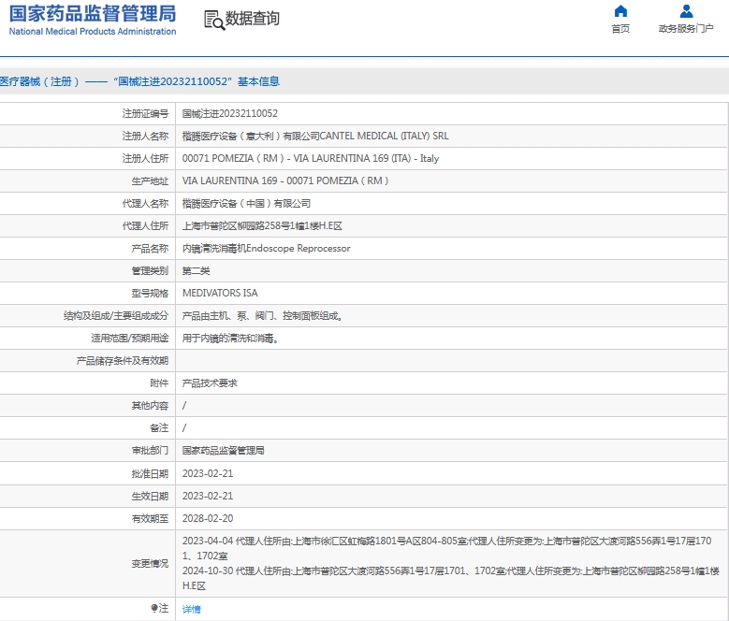Click the 审批部门 row label
729x621 pixels.
tap(150, 451)
